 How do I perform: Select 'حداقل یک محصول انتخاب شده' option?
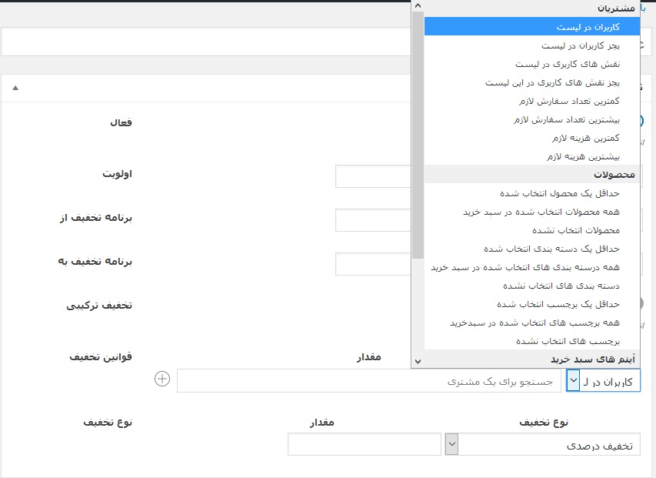pos(531,193)
